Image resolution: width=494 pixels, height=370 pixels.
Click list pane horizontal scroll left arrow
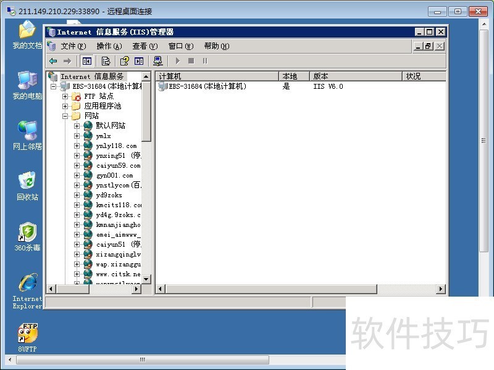pos(160,289)
